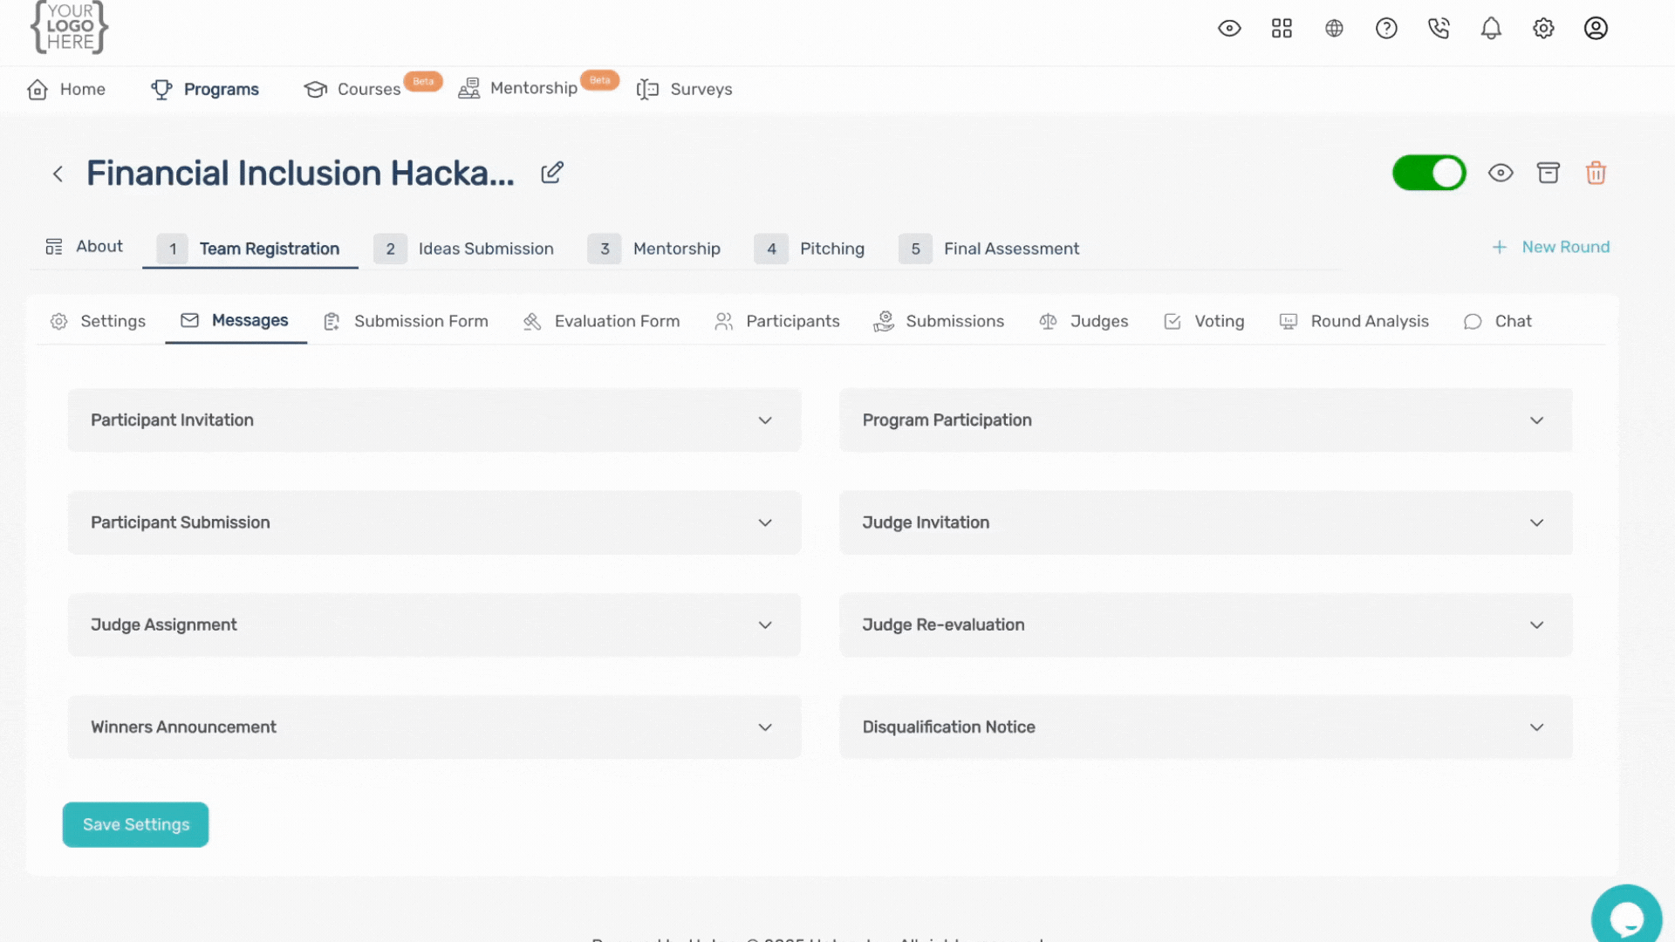Open the Ideas Submission round tab
Viewport: 1675px width, 942px height.
[465, 249]
